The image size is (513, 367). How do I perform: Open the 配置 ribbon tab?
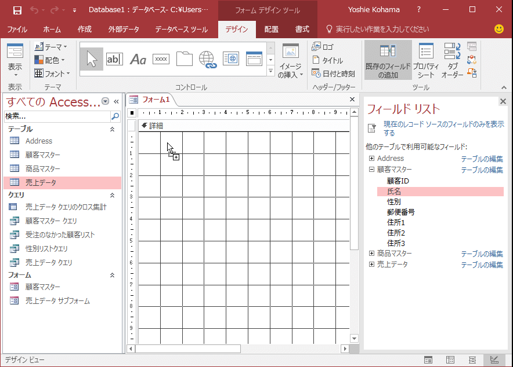click(271, 30)
